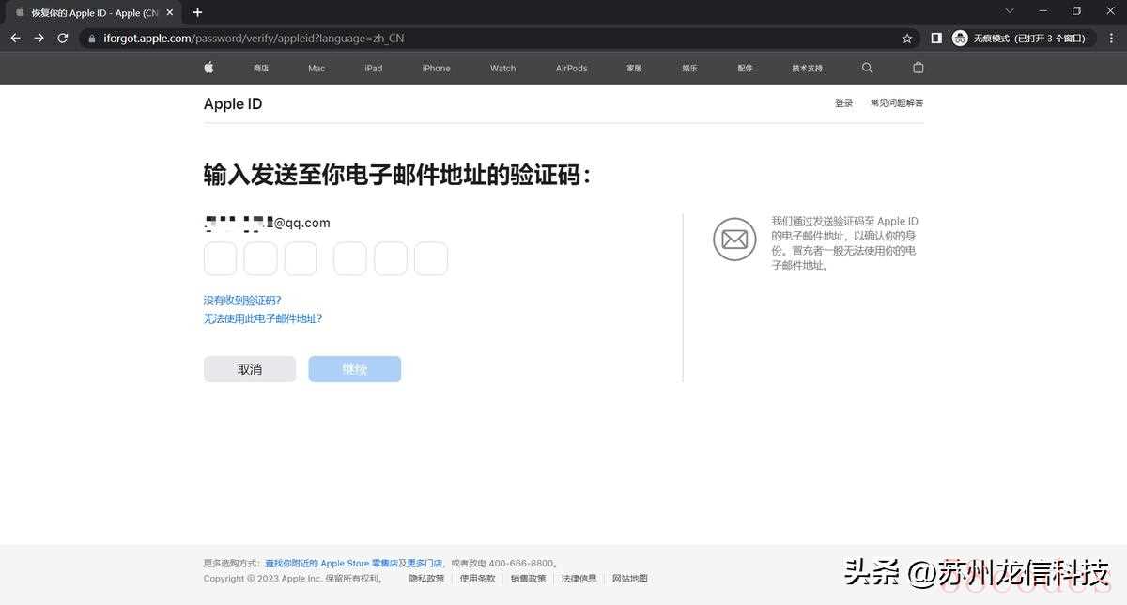This screenshot has width=1127, height=605.
Task: Focus the third verification code box
Action: click(301, 258)
